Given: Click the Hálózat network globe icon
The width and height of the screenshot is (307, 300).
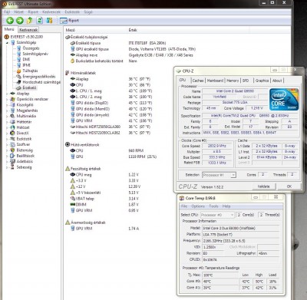Looking at the screenshot, I should [x=12, y=127].
